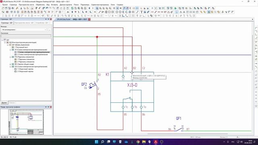Select page 2 Схема электрическая принципиальная

coord(32,54)
